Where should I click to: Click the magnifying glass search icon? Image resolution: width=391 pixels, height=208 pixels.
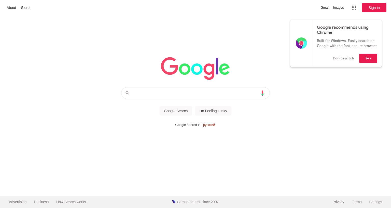(128, 93)
